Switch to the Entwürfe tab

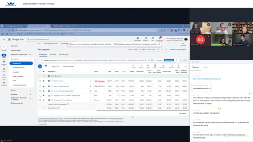(x=53, y=55)
